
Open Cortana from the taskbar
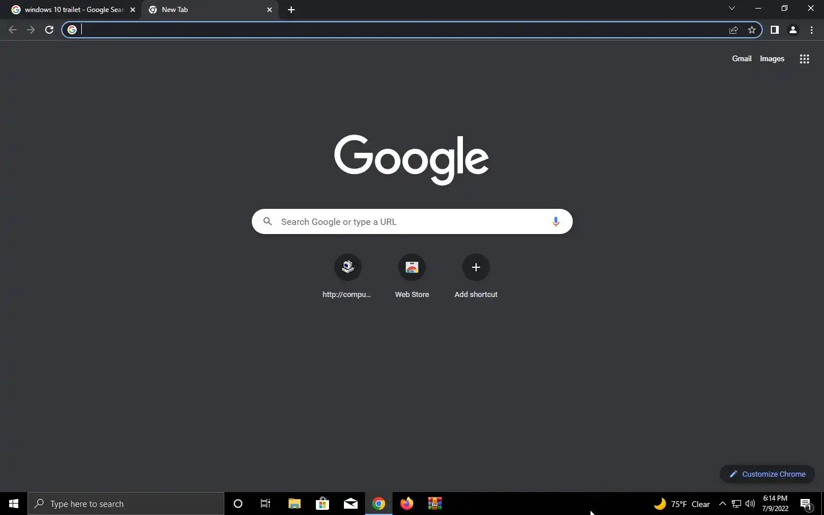pyautogui.click(x=238, y=504)
